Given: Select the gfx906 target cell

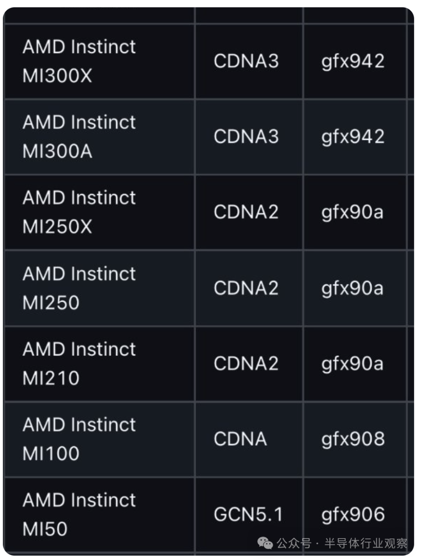Looking at the screenshot, I should pos(355,515).
